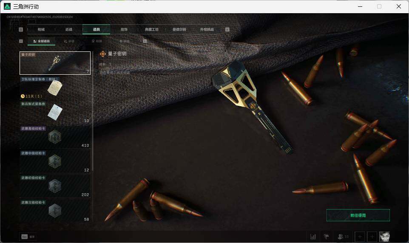
Task: Select the second item filter sub-tab
Action: click(69, 41)
